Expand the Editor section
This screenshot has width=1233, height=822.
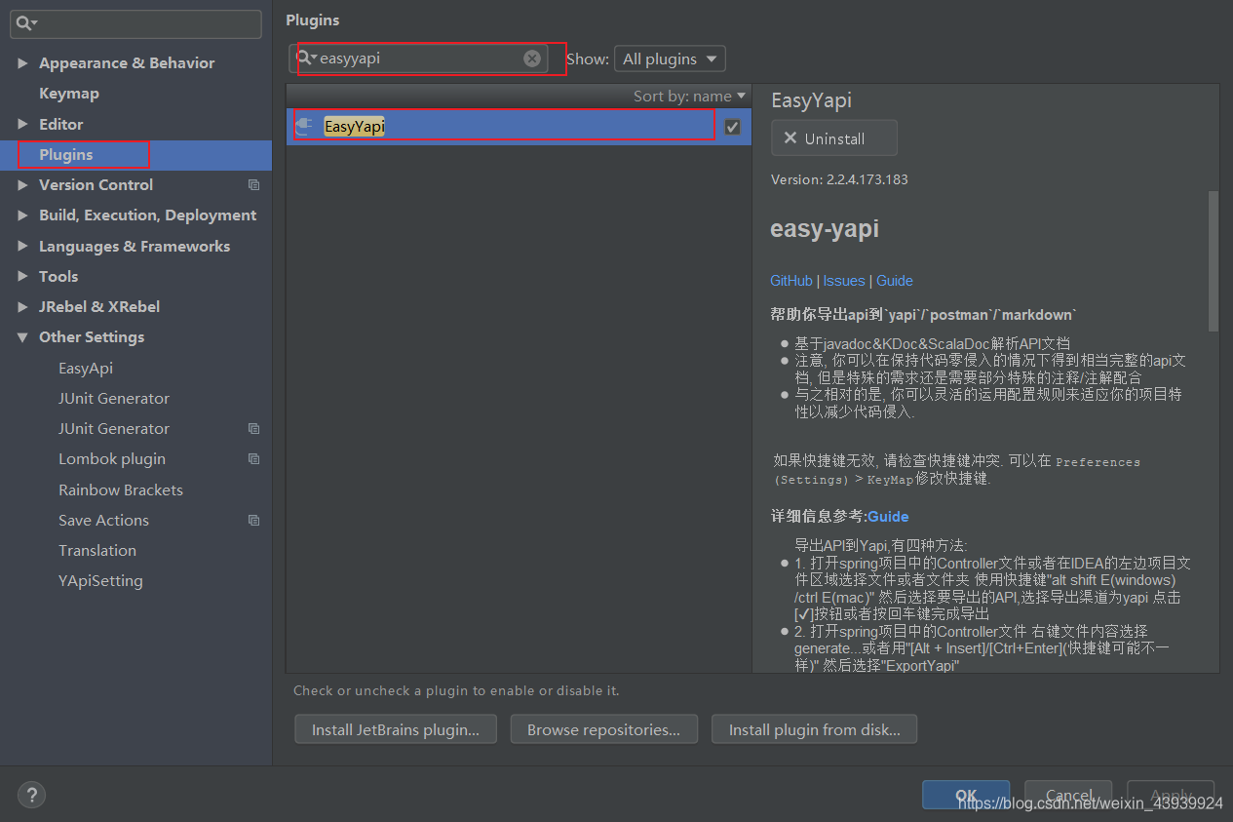(22, 125)
